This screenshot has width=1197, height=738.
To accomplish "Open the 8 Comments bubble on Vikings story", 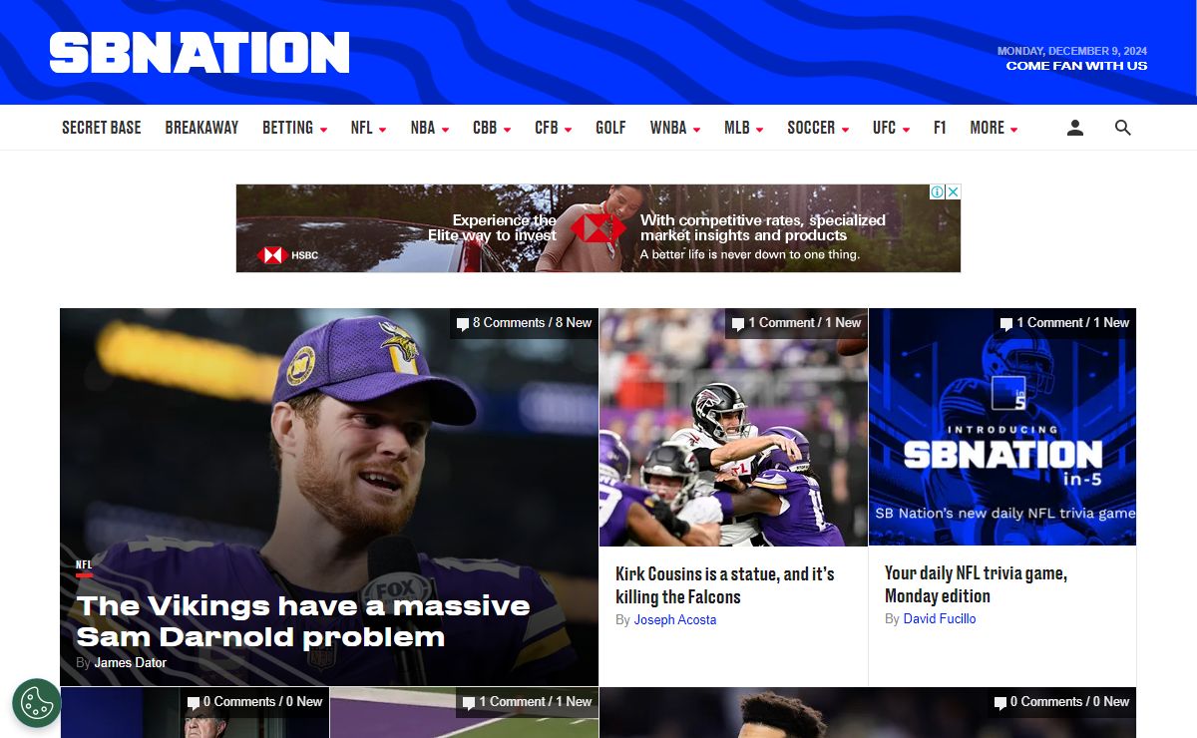I will (x=524, y=323).
